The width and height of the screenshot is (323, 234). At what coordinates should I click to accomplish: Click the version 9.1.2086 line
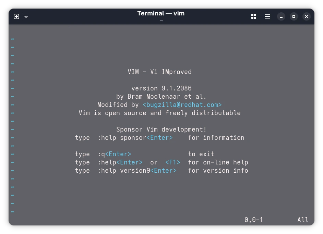(x=161, y=88)
